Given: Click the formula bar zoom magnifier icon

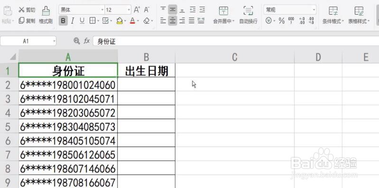Looking at the screenshot, I should tap(77, 41).
